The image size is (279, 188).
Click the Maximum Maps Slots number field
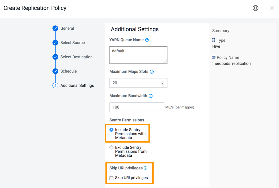[x=138, y=83]
